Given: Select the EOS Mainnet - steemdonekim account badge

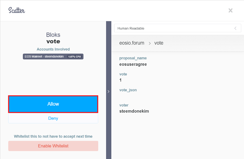Looking at the screenshot, I should (53, 57).
